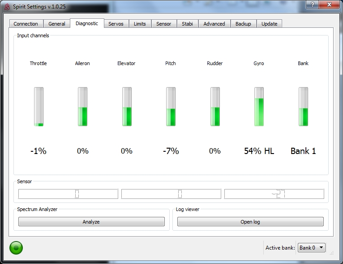Go to the Limits tab
343x264 pixels.
[140, 24]
